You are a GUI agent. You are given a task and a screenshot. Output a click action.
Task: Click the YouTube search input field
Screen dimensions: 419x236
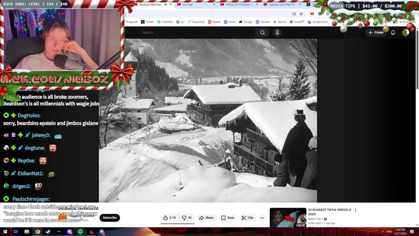point(197,32)
